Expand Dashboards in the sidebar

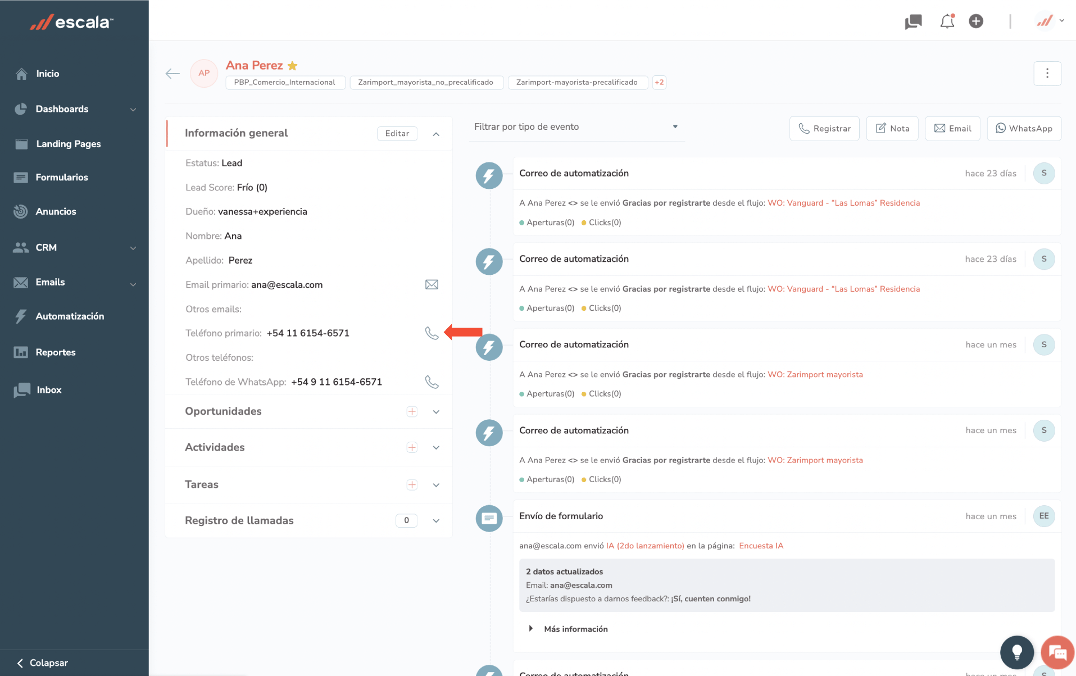(x=74, y=109)
